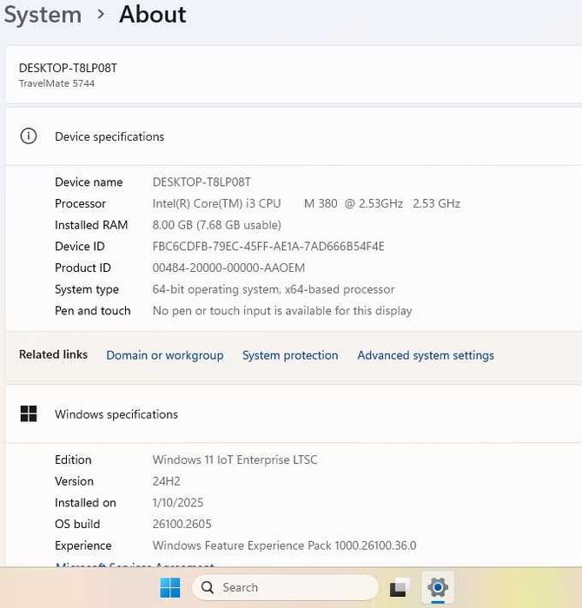Focus the taskbar Search box
Image resolution: width=582 pixels, height=608 pixels.
tap(285, 587)
